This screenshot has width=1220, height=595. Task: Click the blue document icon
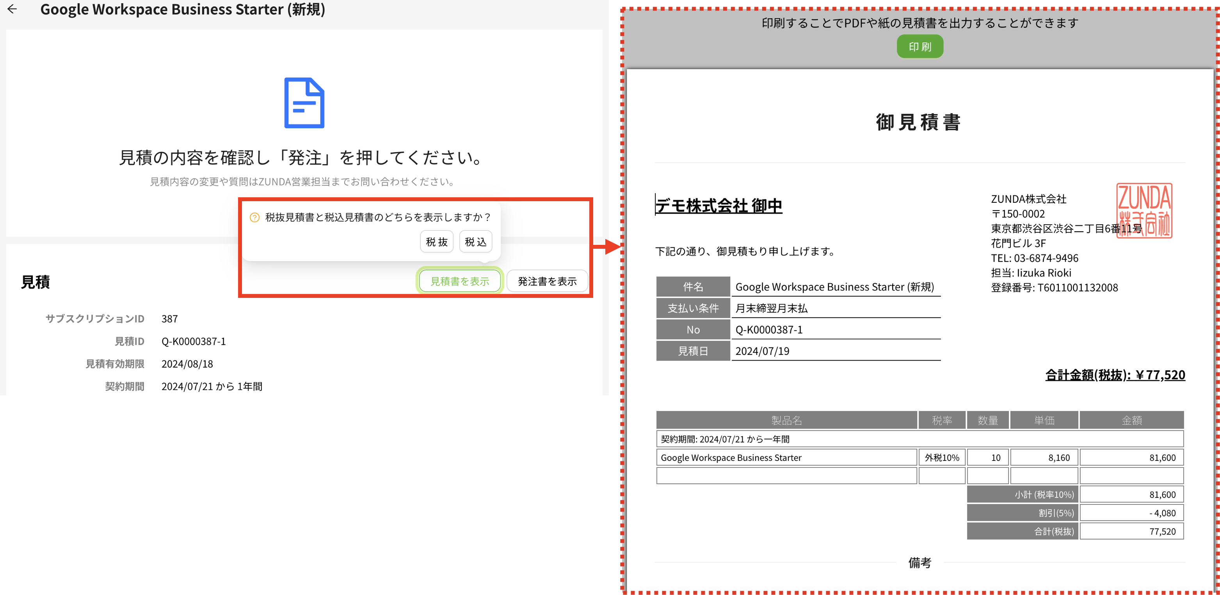pyautogui.click(x=304, y=103)
